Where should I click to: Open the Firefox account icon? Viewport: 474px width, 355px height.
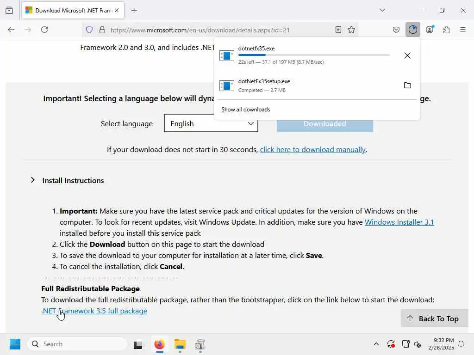[430, 30]
